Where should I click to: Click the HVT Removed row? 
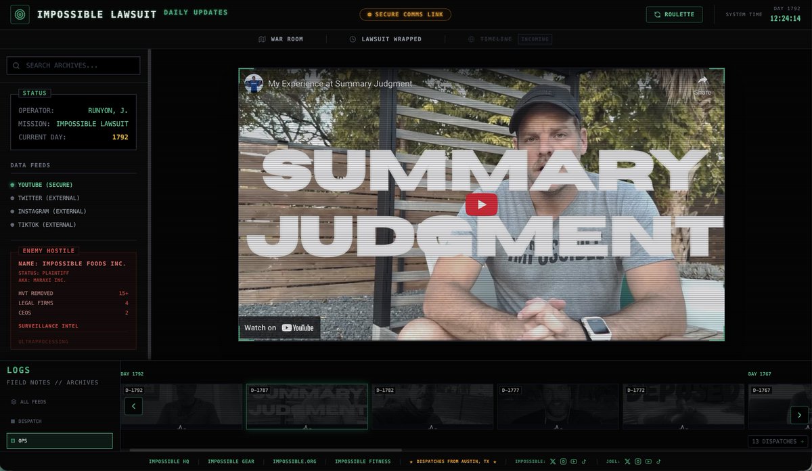73,294
